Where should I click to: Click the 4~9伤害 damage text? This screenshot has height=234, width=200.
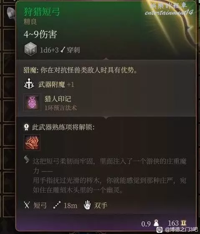pos(40,34)
